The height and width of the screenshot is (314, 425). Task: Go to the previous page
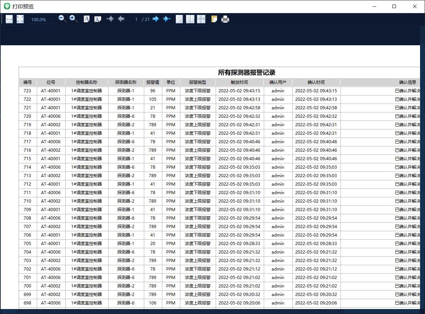[x=121, y=19]
